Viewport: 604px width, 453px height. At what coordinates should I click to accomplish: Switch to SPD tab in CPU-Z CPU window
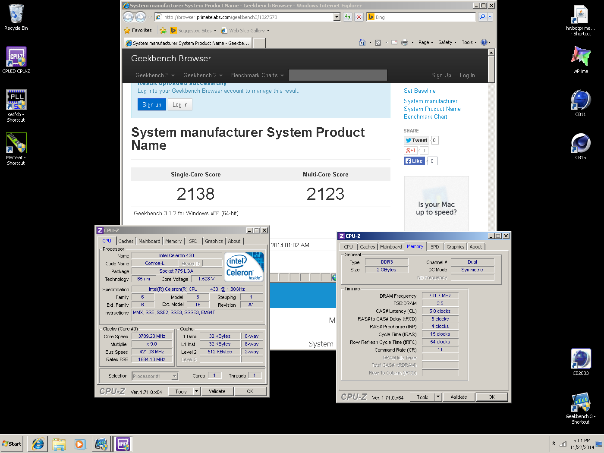(193, 241)
